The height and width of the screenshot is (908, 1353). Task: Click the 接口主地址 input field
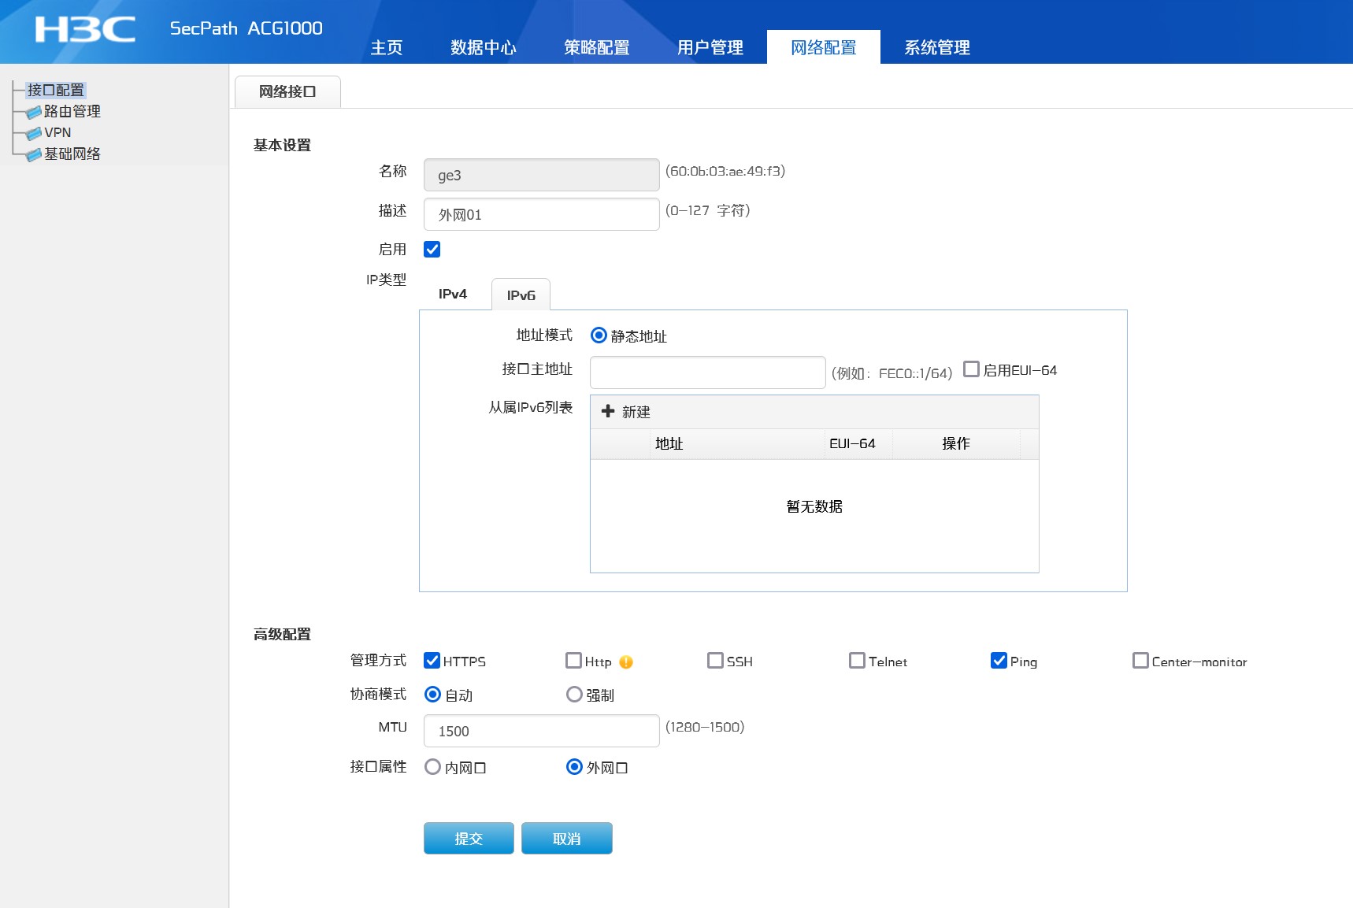(x=707, y=372)
